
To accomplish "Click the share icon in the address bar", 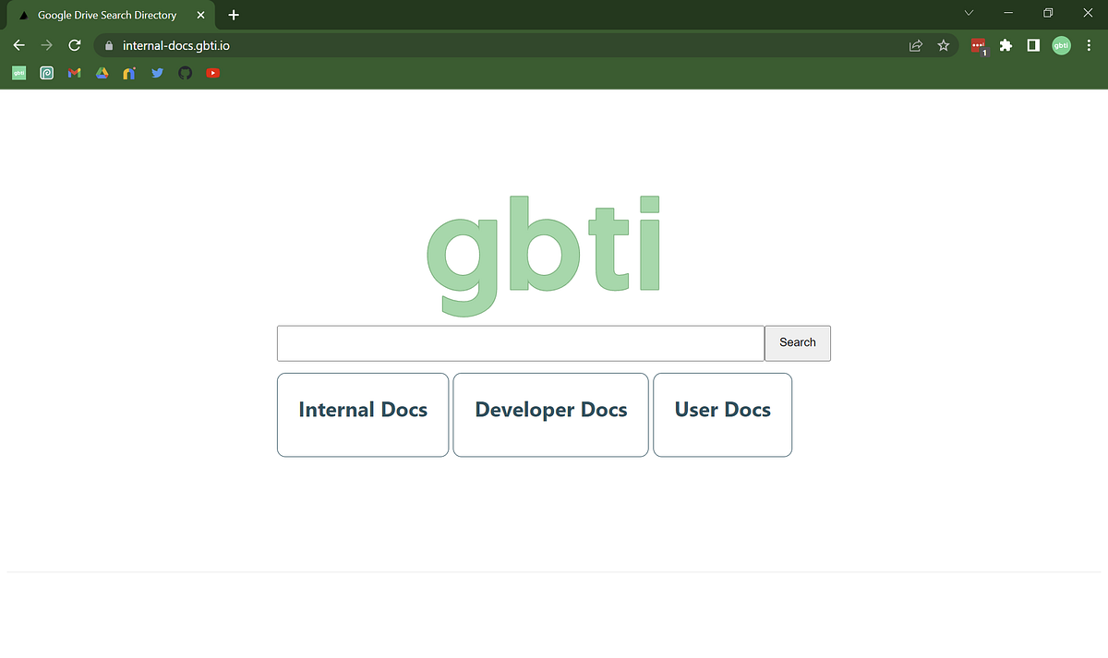I will click(x=915, y=44).
